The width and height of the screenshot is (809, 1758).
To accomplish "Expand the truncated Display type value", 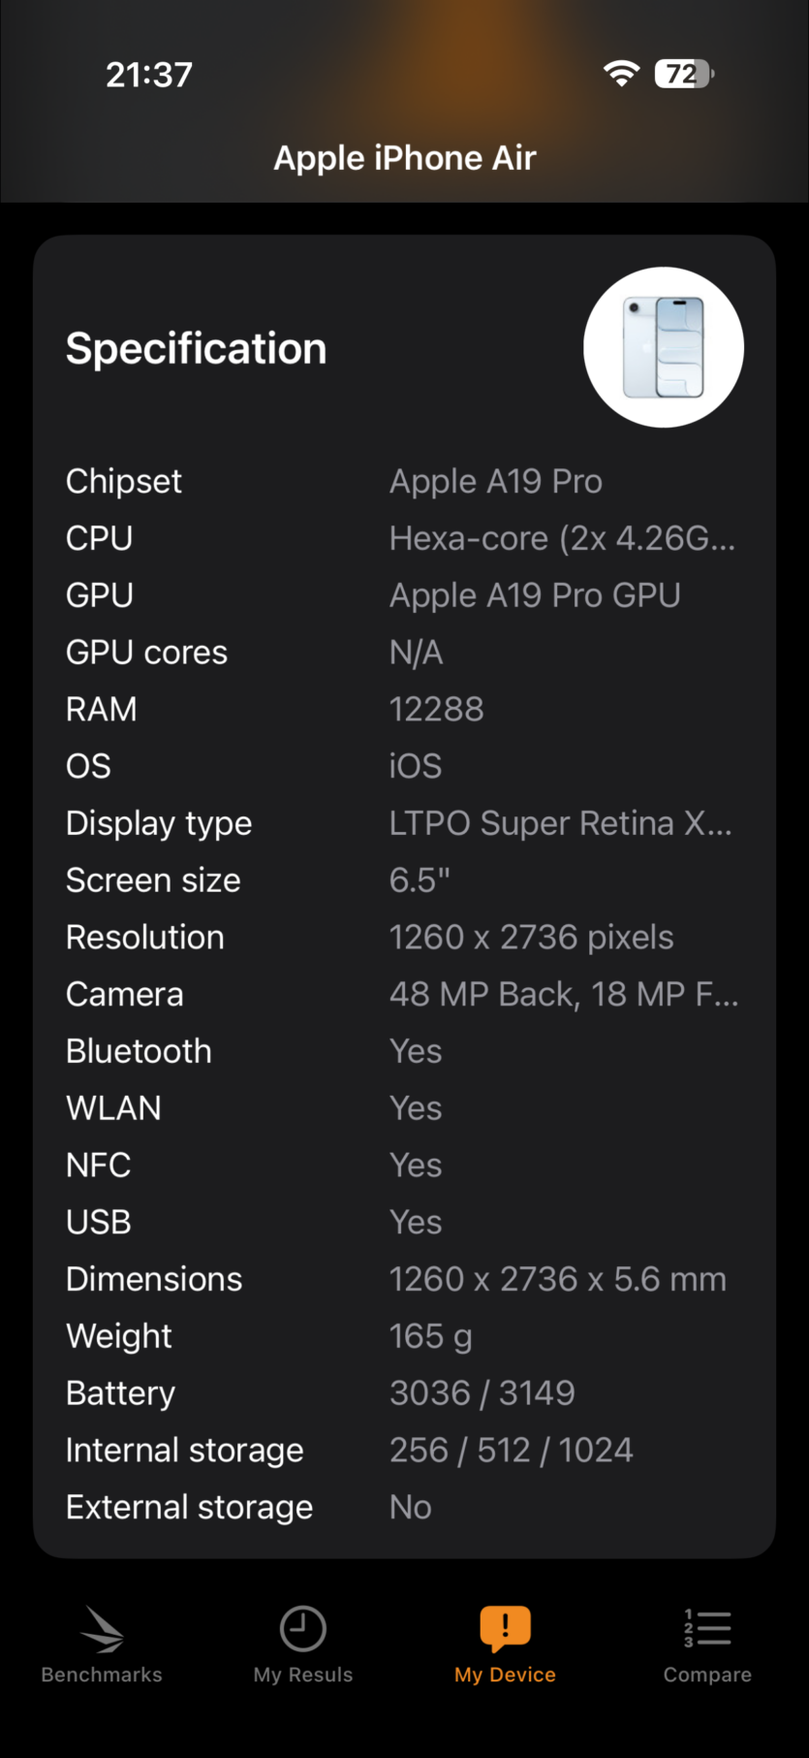I will click(x=560, y=823).
